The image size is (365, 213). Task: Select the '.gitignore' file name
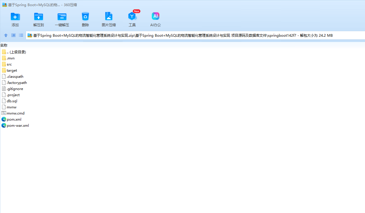[x=15, y=89]
